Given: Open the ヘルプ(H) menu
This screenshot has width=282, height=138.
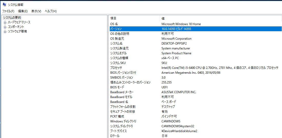Looking at the screenshot, I should (51, 11).
